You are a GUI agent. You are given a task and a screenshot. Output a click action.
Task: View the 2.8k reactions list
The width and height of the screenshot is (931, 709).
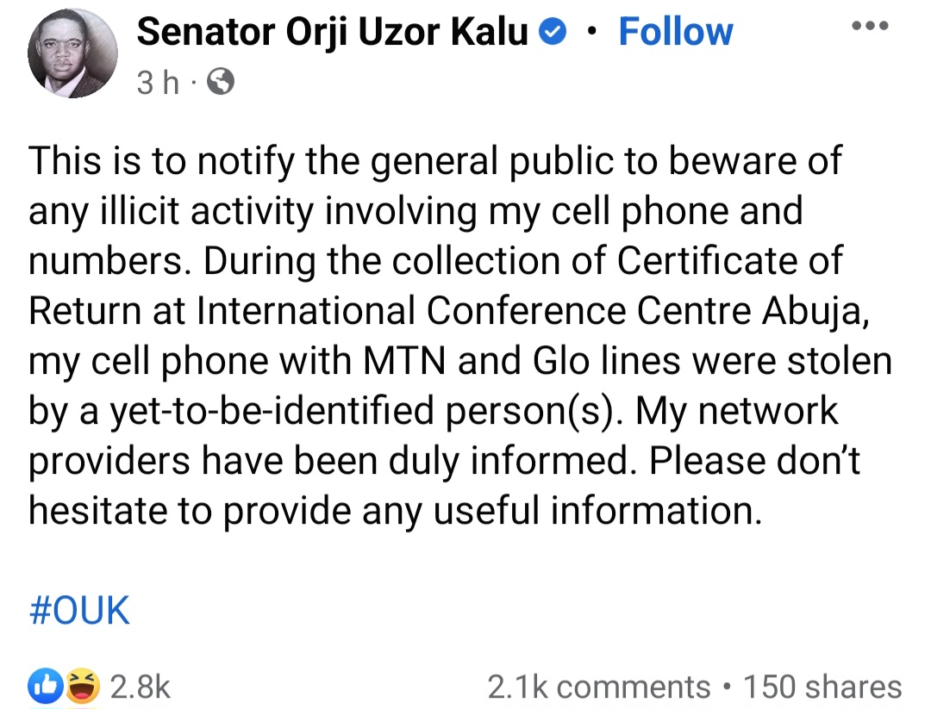142,687
